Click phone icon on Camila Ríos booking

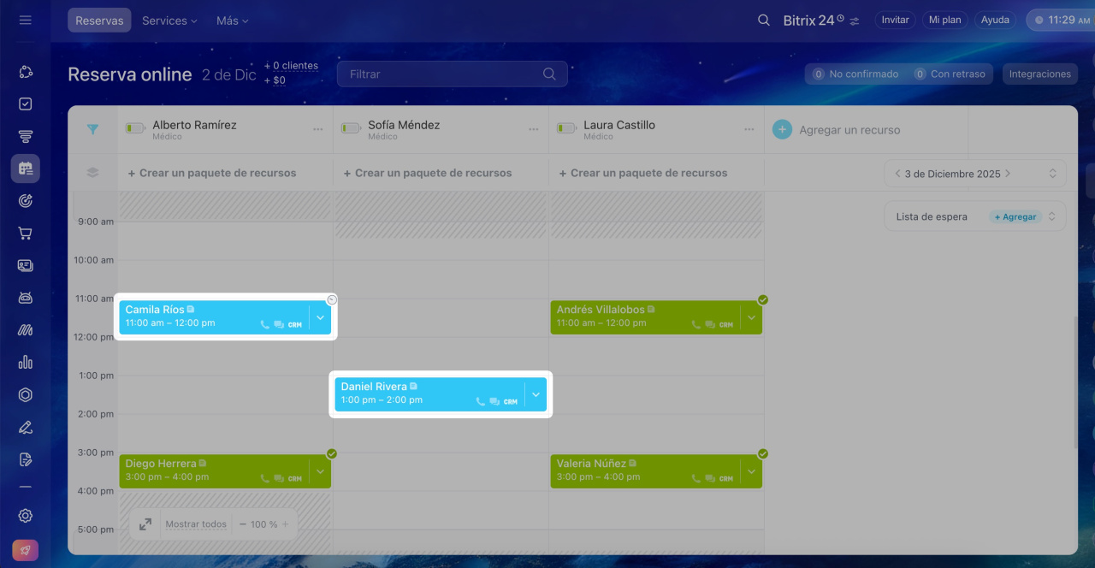point(265,325)
